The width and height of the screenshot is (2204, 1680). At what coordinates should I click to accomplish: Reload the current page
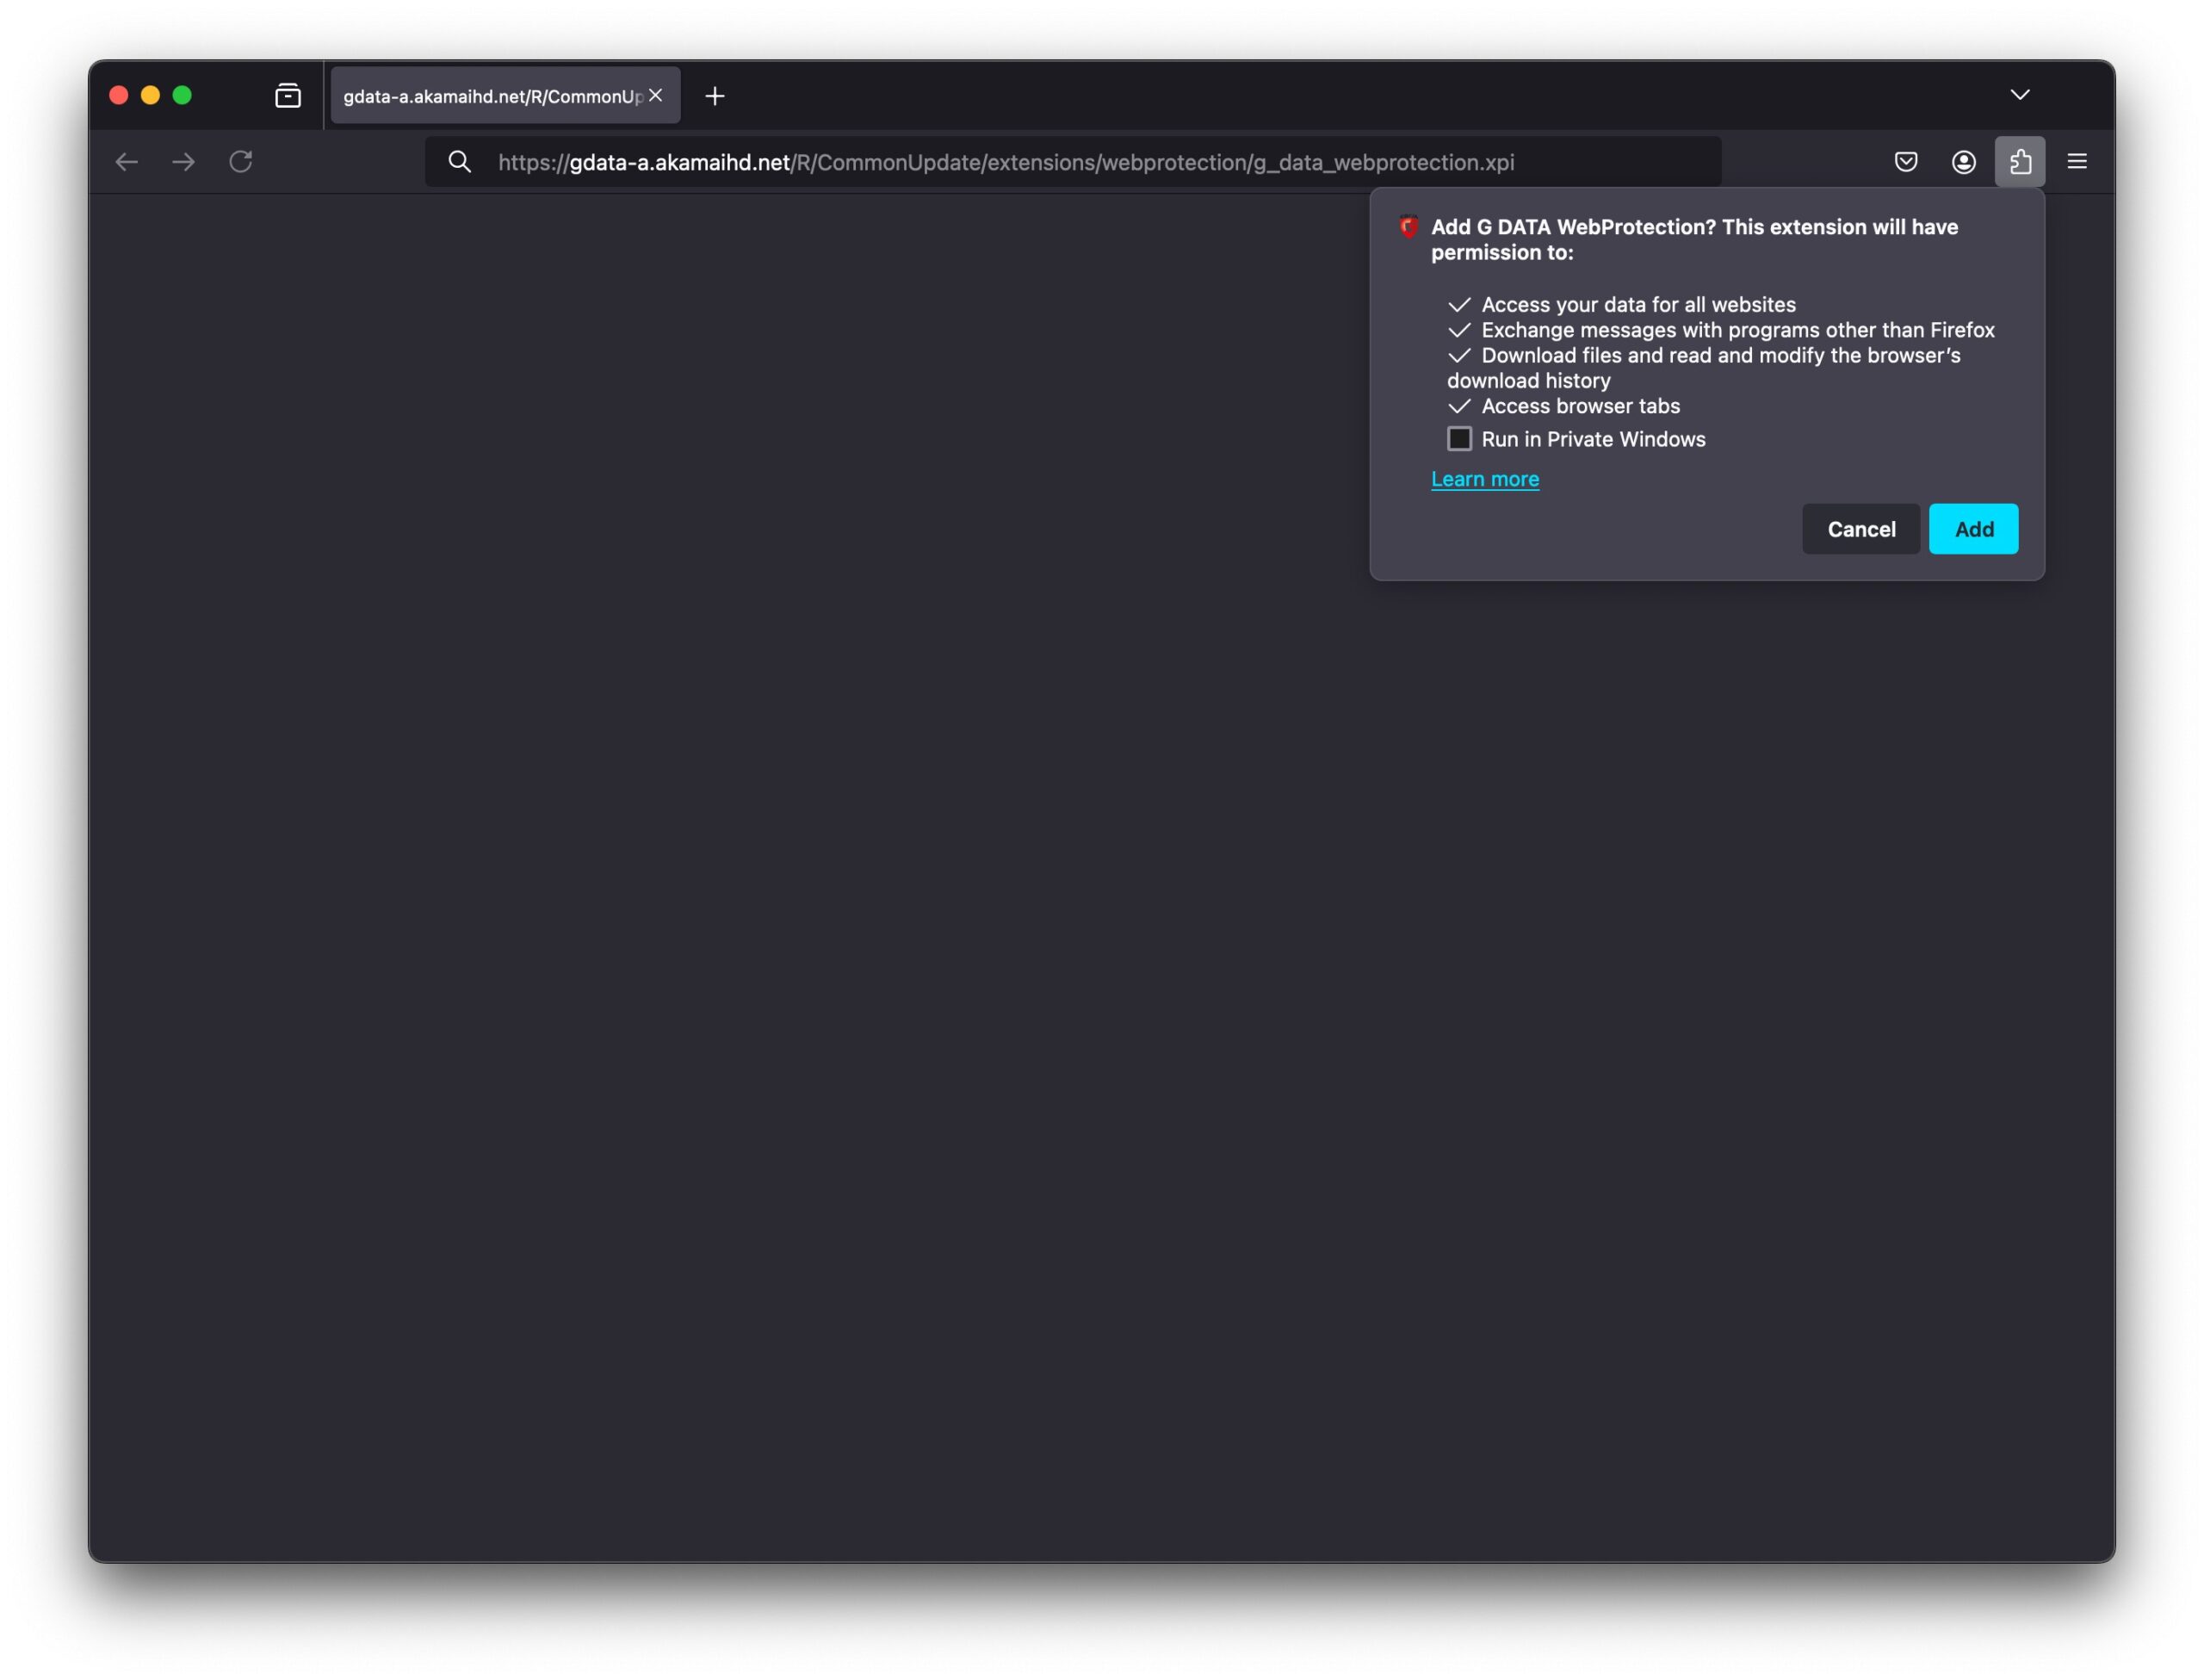[241, 162]
